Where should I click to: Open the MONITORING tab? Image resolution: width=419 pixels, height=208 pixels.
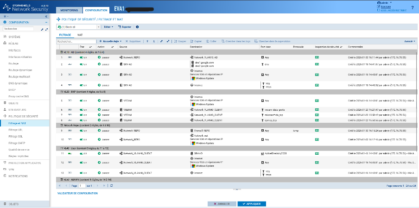pos(69,10)
